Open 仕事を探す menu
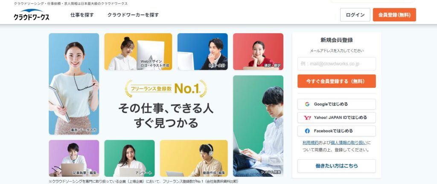The height and width of the screenshot is (184, 437). (x=82, y=15)
